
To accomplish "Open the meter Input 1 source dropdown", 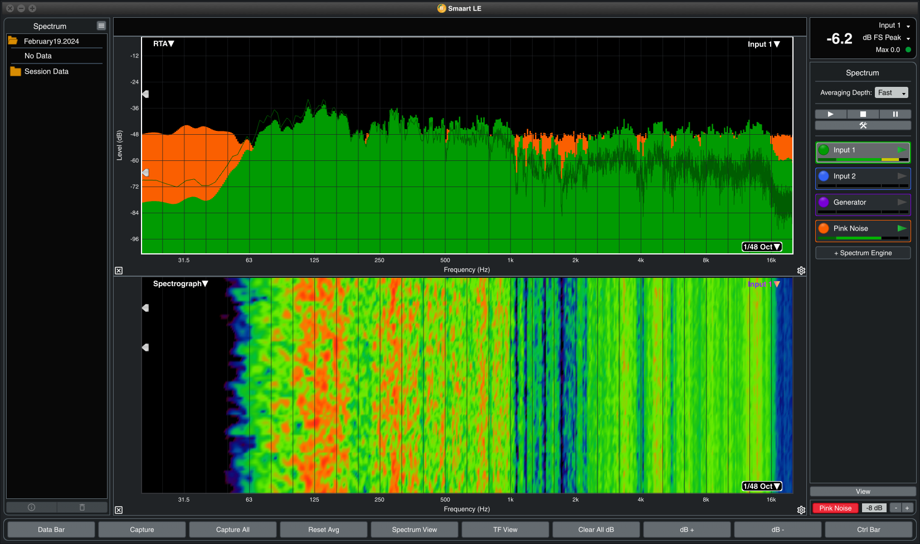I will [894, 26].
